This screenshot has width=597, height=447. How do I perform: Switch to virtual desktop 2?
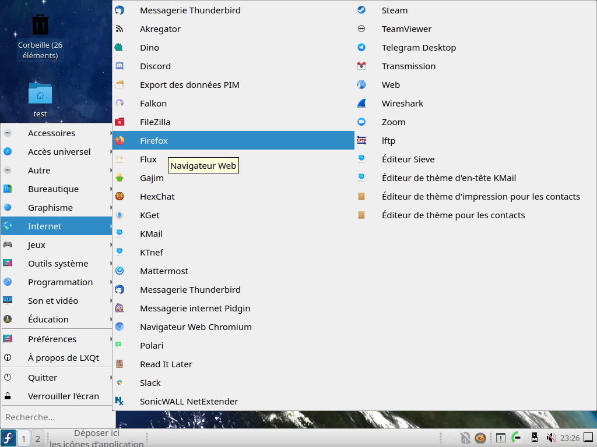37,439
